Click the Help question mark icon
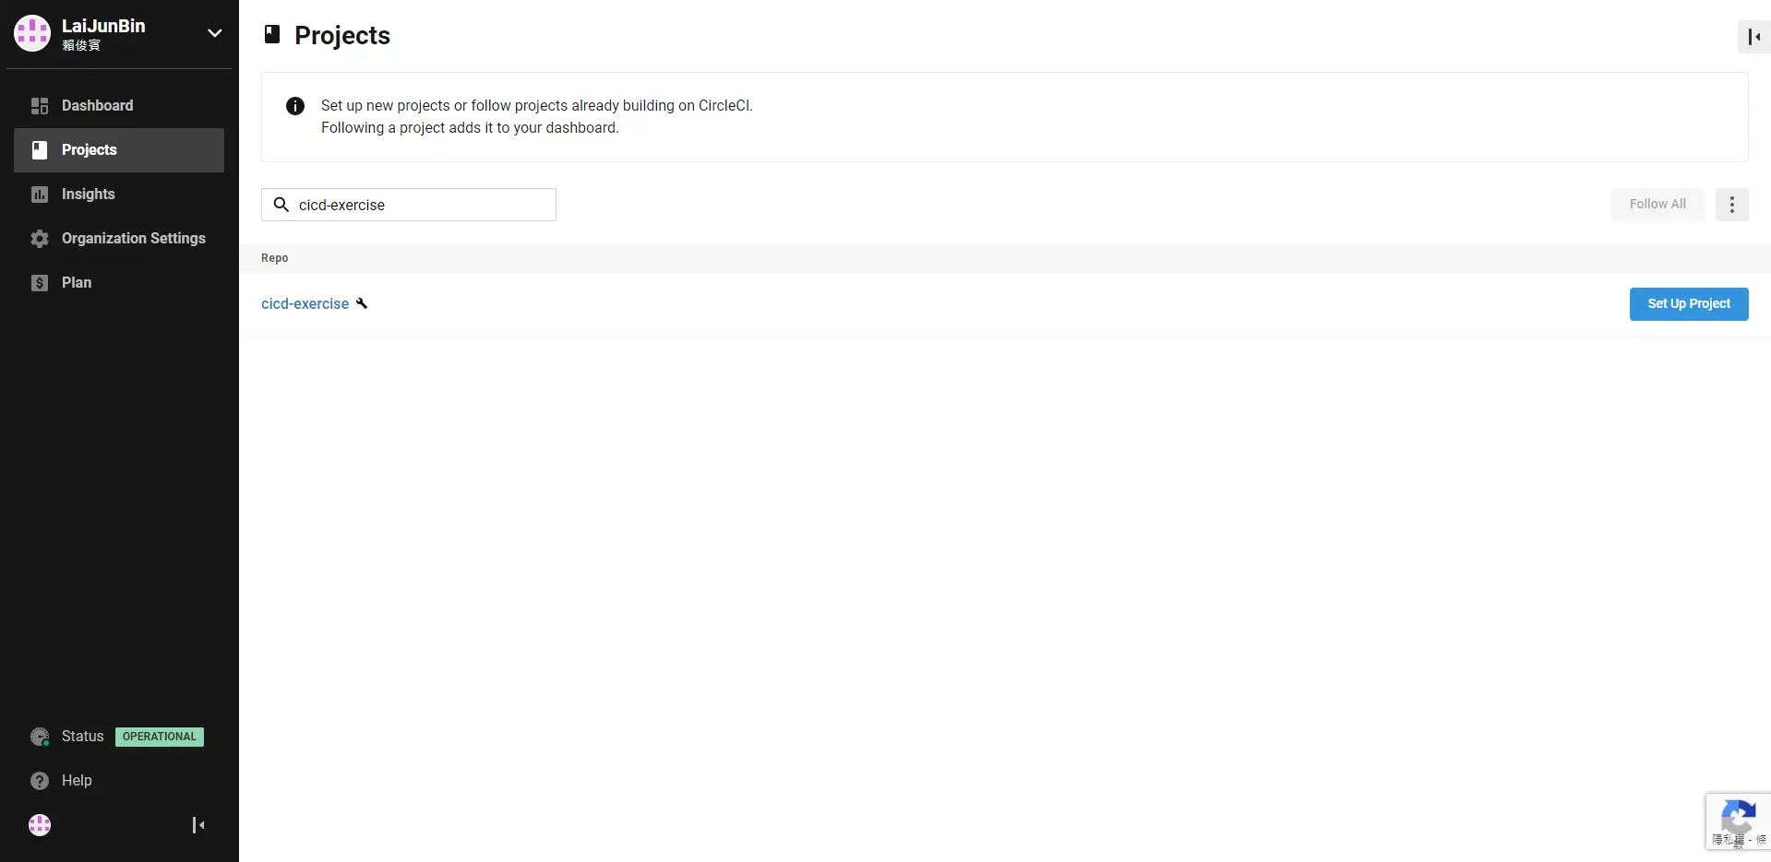 tap(40, 781)
